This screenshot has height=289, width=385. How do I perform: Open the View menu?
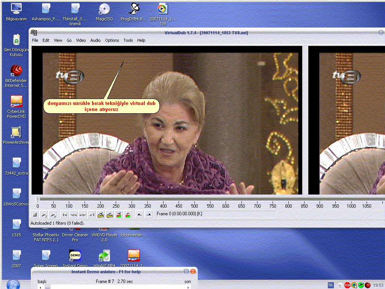tap(58, 40)
